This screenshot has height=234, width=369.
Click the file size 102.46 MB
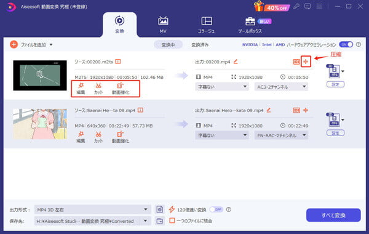point(152,77)
